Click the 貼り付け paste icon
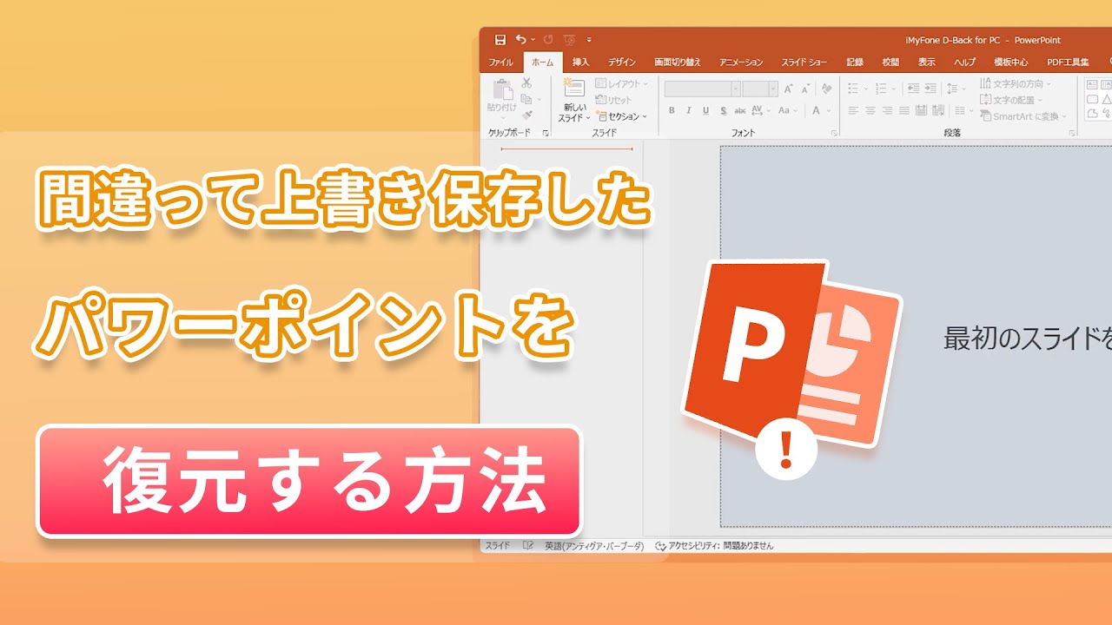1112x625 pixels. (502, 89)
